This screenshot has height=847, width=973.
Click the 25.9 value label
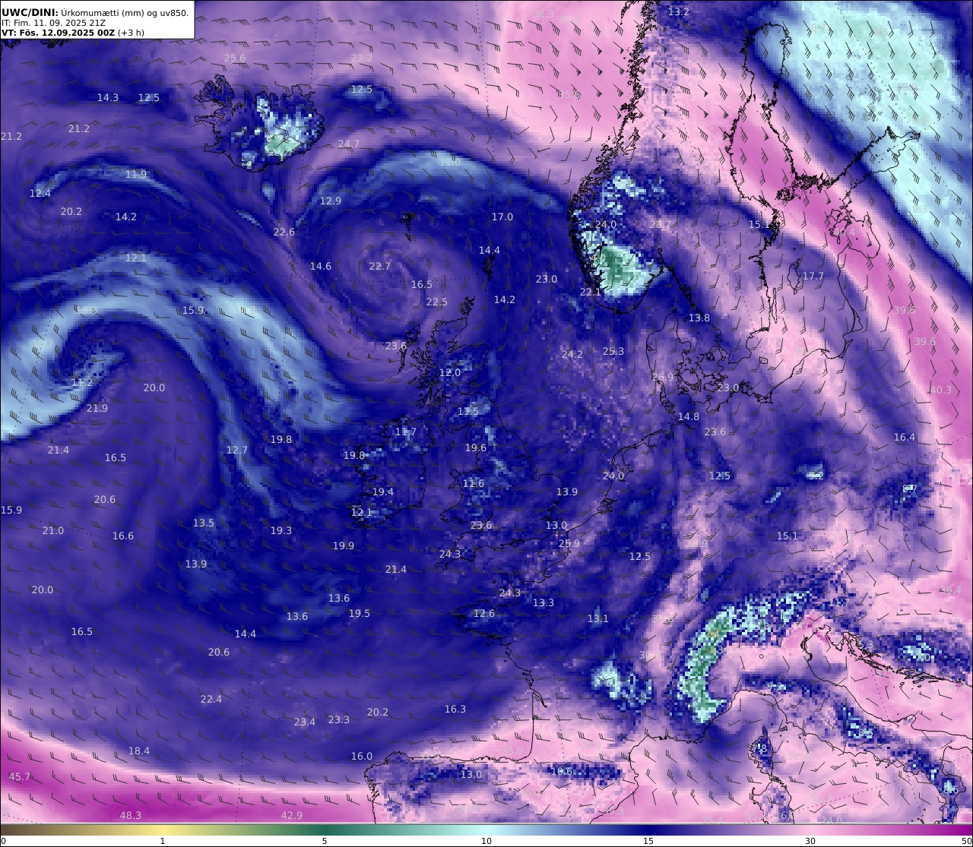click(x=569, y=544)
